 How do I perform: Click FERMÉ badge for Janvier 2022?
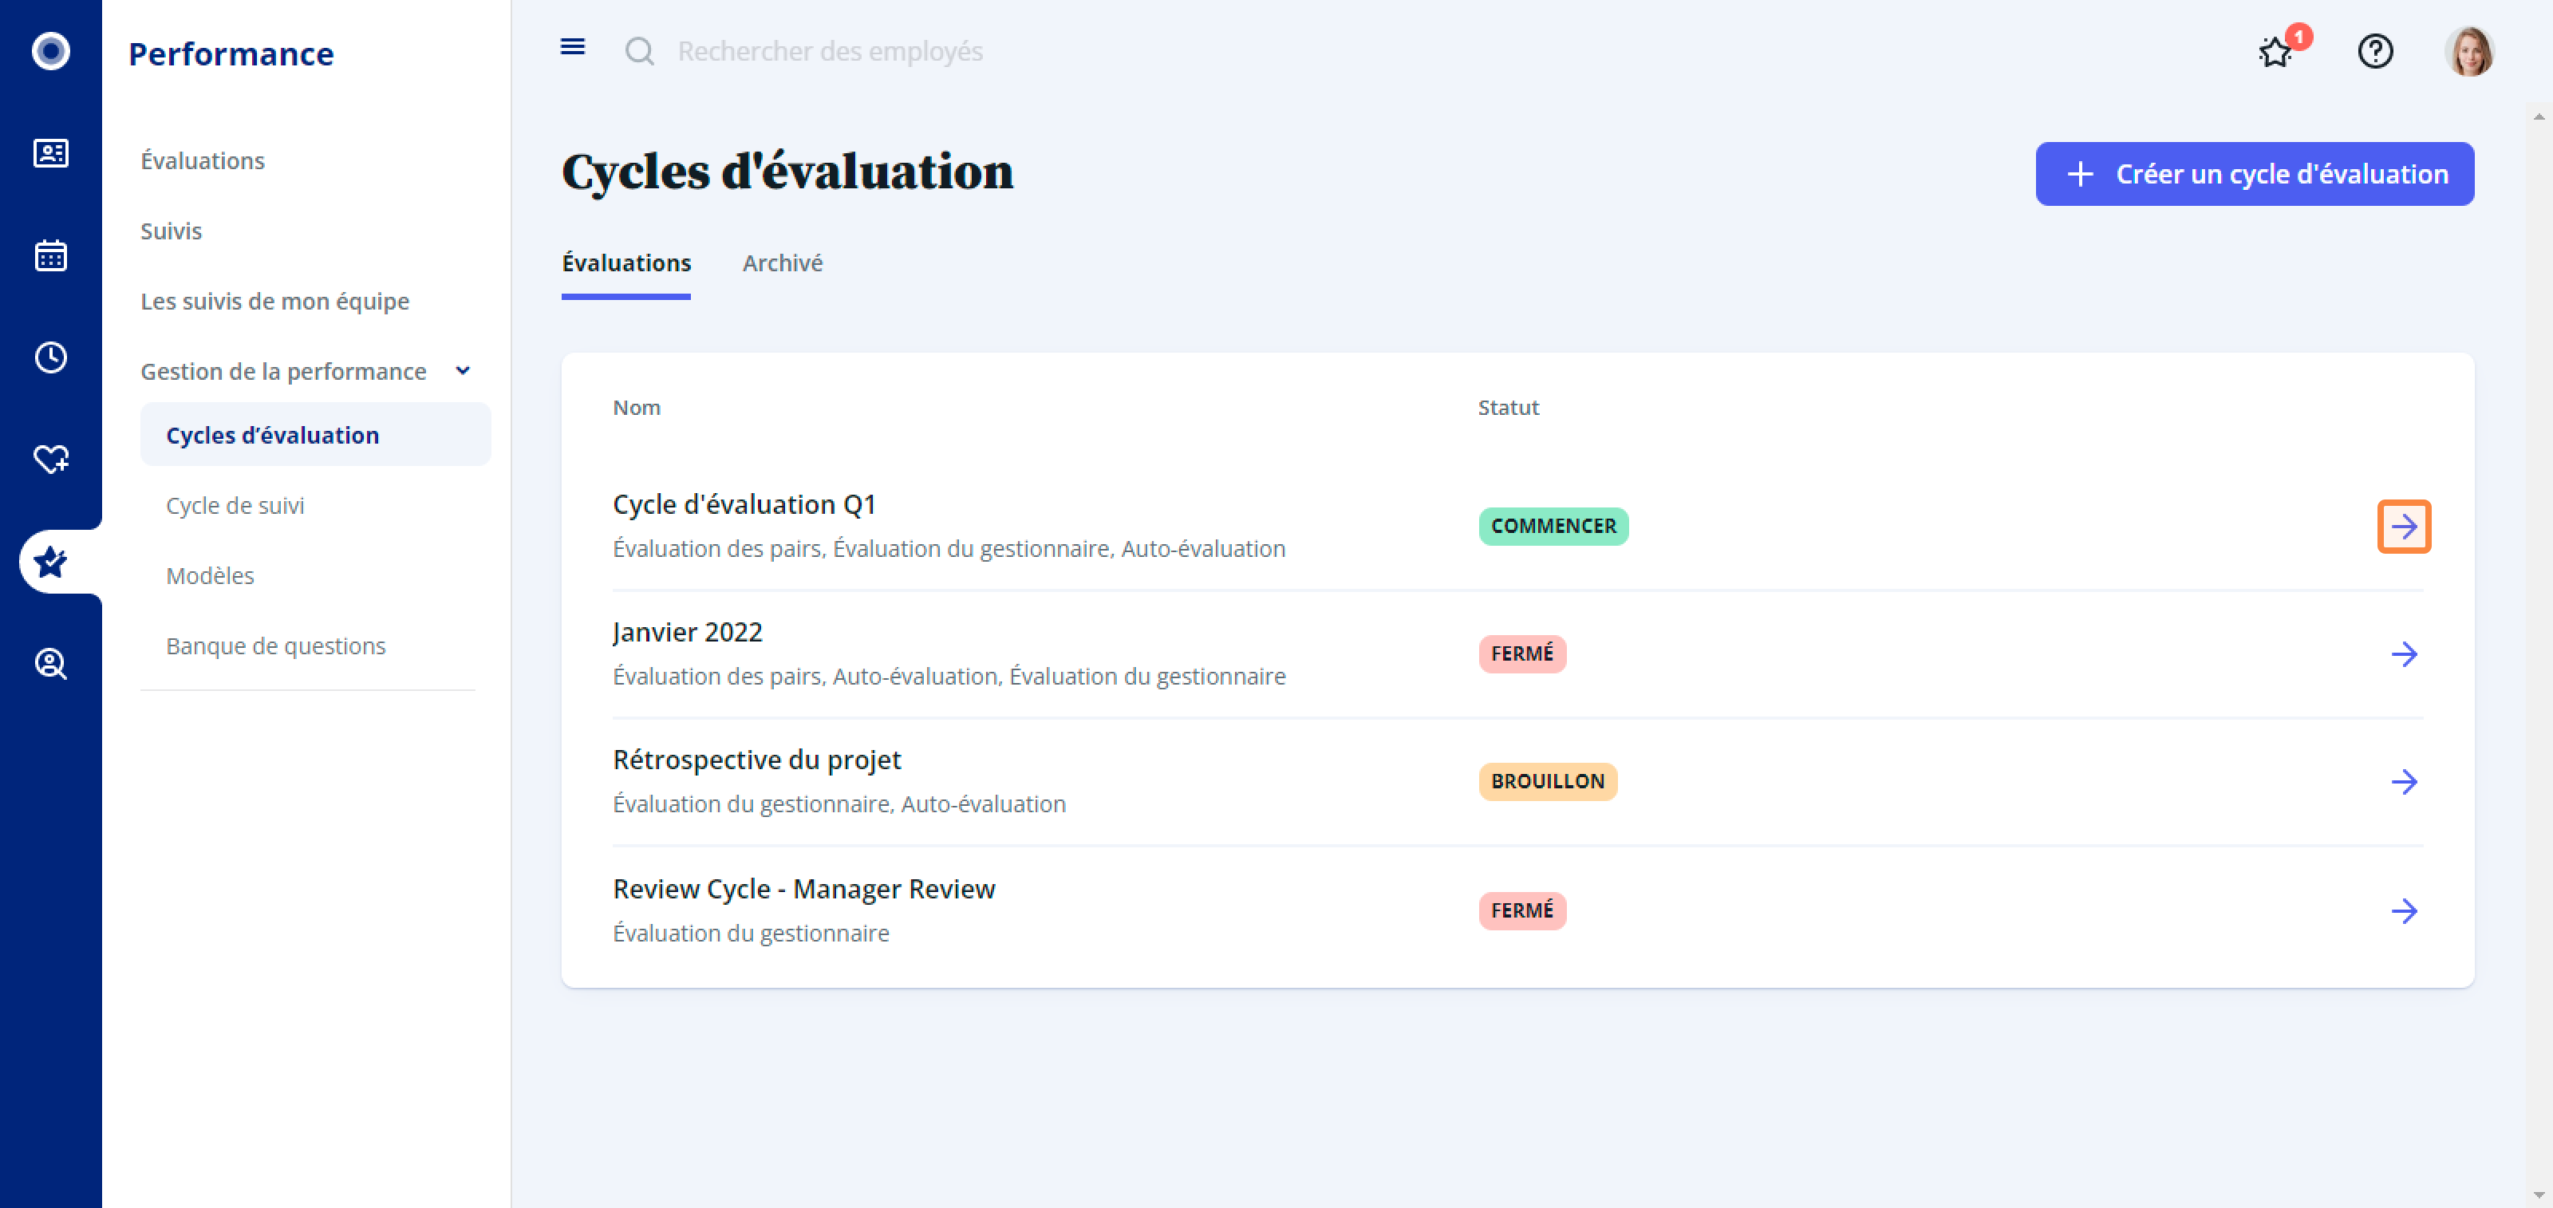click(1522, 654)
